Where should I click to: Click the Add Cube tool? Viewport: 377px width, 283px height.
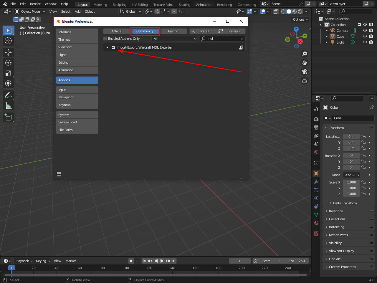click(8, 117)
